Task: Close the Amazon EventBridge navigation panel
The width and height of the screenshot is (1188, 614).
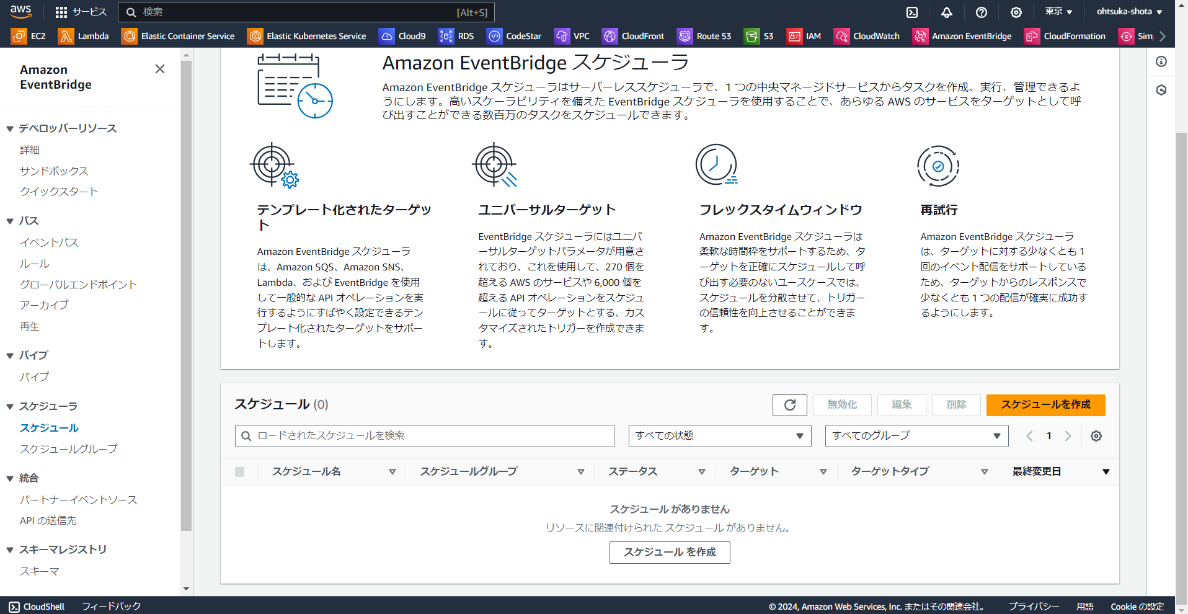Action: tap(160, 69)
